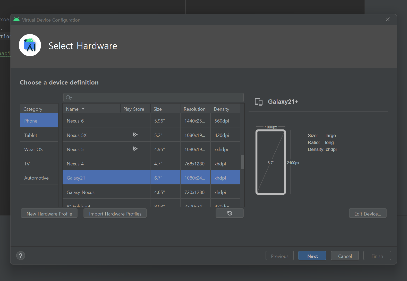Select the Nexus 5 device row
Viewport: 407px width, 281px height.
tap(151, 149)
